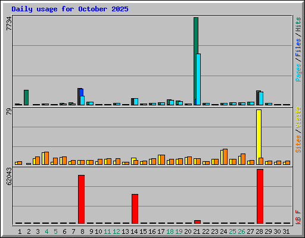Click the blue files bar for day 8

coord(81,92)
